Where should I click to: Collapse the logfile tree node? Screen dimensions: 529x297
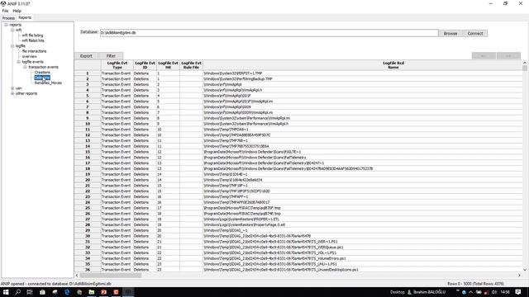coord(12,46)
